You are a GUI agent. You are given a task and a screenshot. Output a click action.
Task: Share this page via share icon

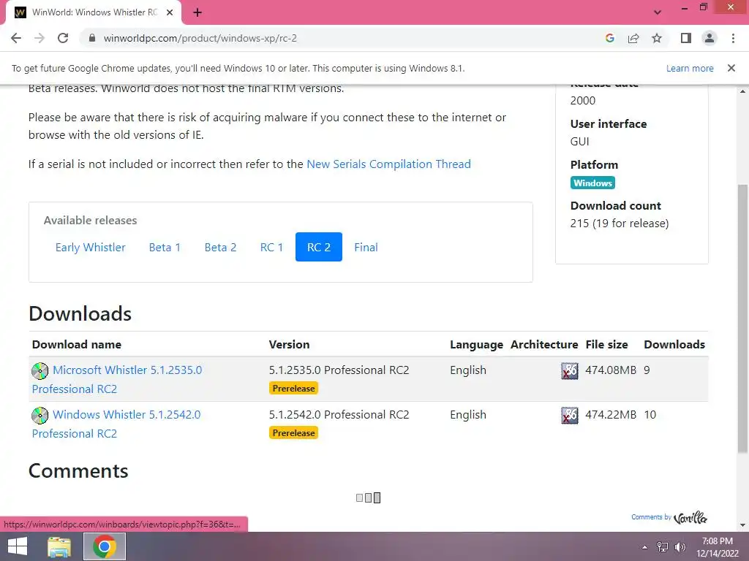click(633, 38)
